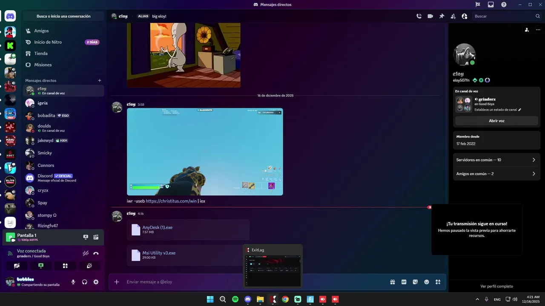Click Ver perfil completo
The image size is (545, 306).
pos(496,286)
